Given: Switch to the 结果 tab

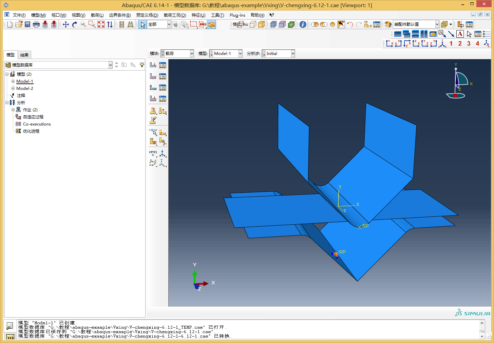Looking at the screenshot, I should pyautogui.click(x=24, y=55).
